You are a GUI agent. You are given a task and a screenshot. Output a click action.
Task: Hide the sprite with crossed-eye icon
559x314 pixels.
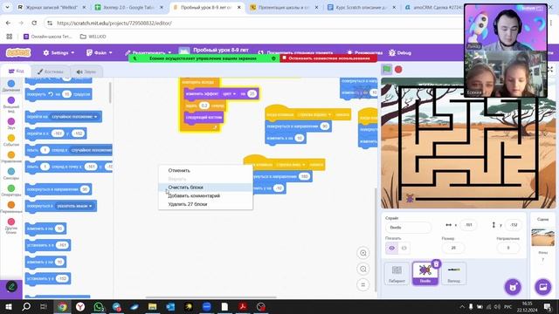404,248
